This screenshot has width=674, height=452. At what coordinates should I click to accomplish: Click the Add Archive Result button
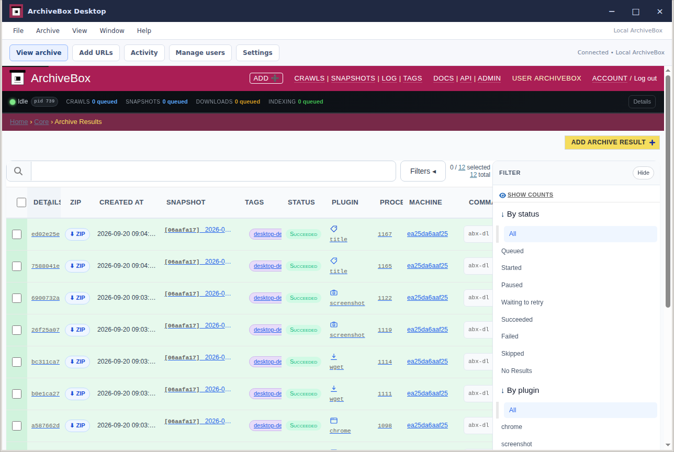tap(612, 142)
